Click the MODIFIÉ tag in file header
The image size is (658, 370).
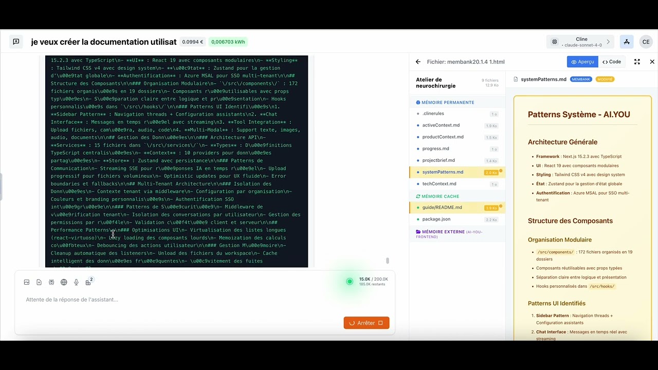605,79
